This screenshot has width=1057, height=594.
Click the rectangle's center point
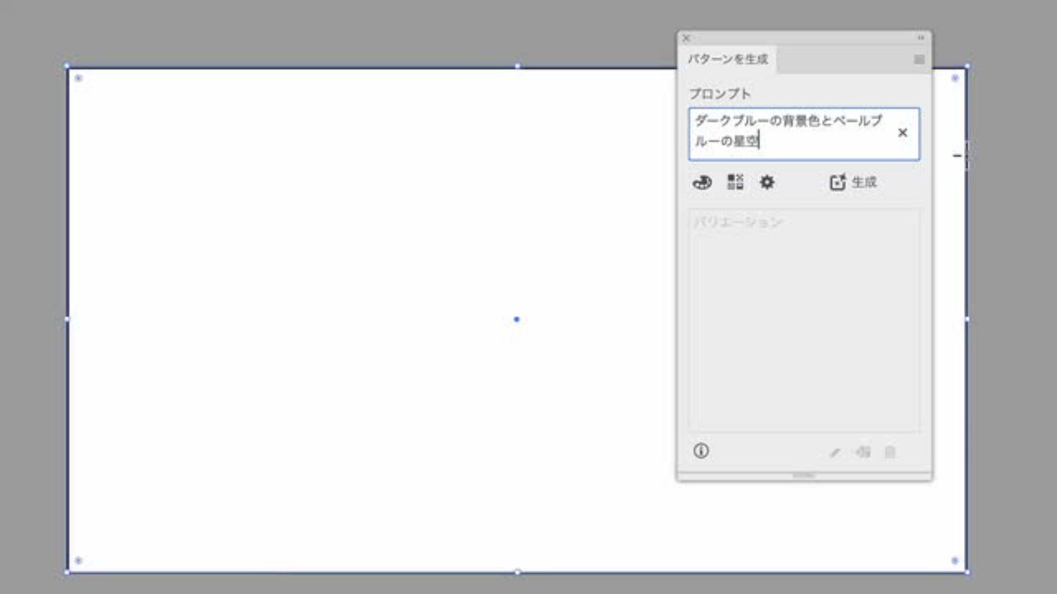point(516,319)
